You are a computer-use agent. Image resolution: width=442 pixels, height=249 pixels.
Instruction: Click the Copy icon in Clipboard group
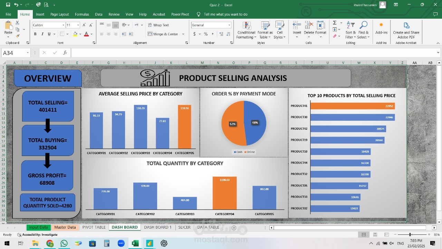(x=17, y=29)
